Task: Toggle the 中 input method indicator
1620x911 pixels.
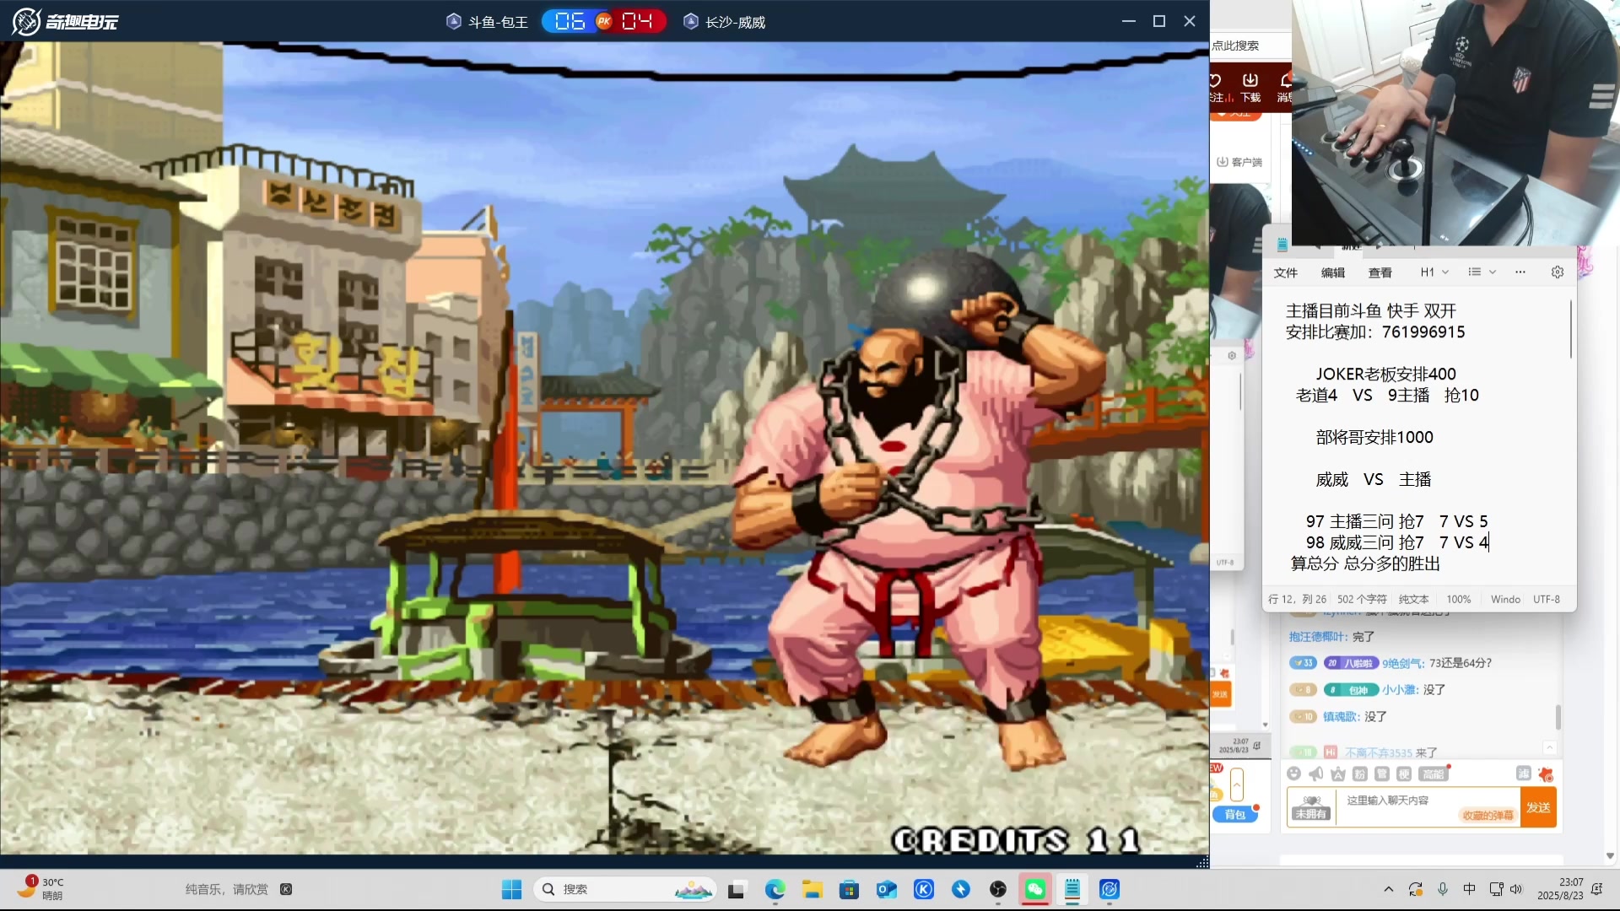Action: point(1469,889)
